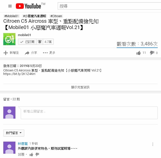Focus the 新增公開留言 comment box
The width and height of the screenshot is (161, 158).
coord(89,113)
